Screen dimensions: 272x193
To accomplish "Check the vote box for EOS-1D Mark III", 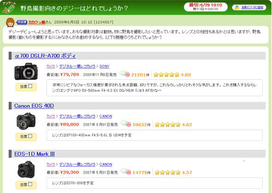I will click(30, 184).
